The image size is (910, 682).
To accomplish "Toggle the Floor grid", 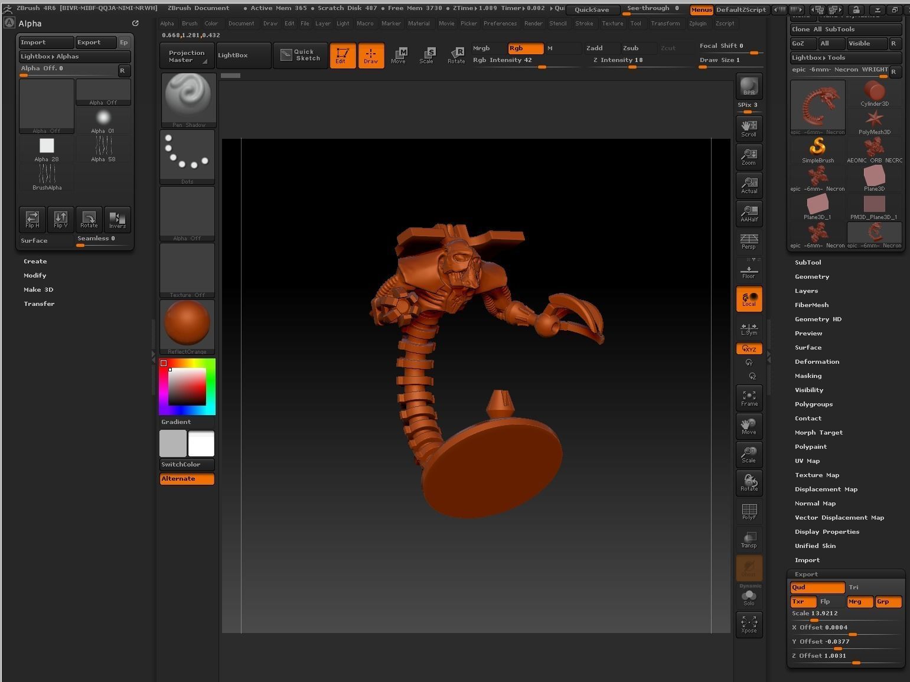I will [x=749, y=270].
